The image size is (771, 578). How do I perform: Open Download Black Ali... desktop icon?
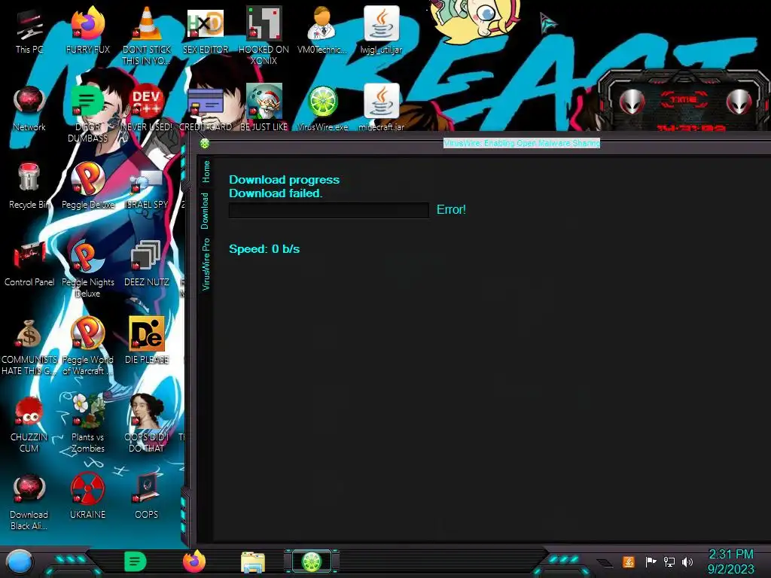(x=29, y=501)
